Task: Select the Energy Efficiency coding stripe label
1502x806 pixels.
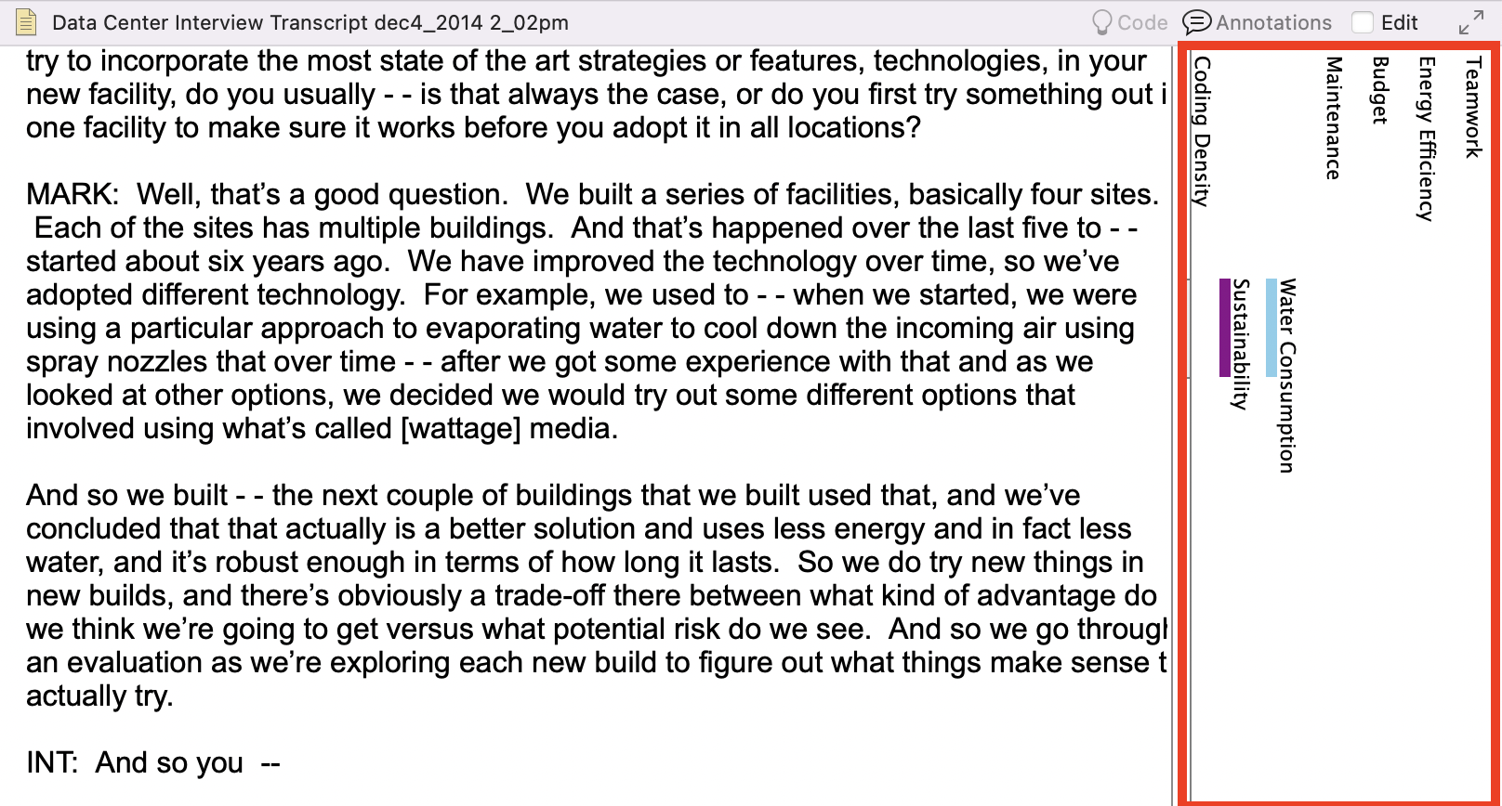Action: click(1426, 138)
